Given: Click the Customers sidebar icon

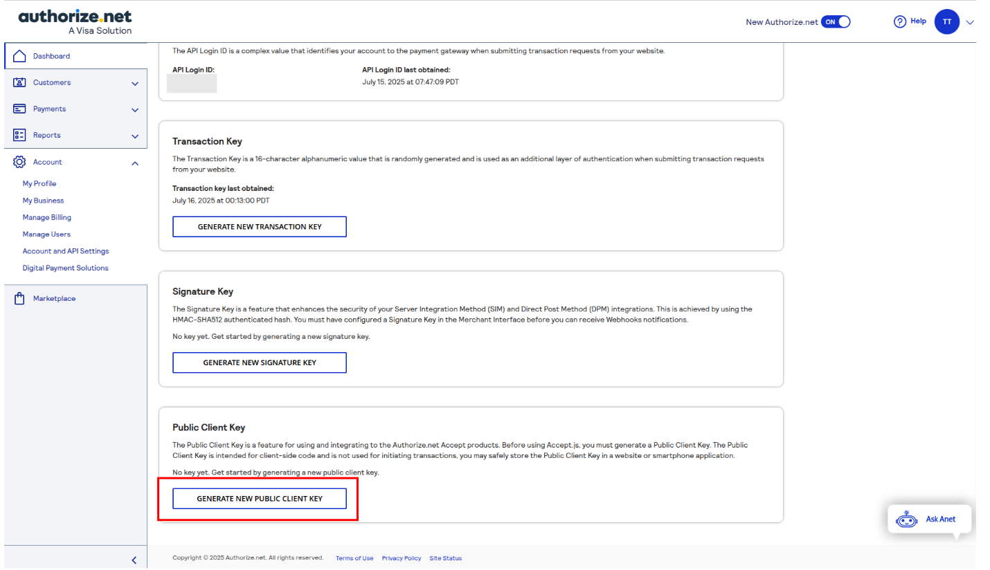Looking at the screenshot, I should [19, 82].
